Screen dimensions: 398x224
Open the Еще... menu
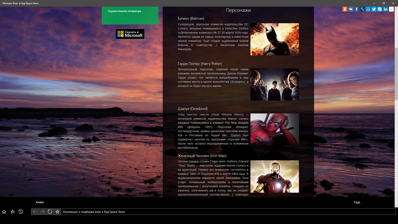pyautogui.click(x=358, y=202)
